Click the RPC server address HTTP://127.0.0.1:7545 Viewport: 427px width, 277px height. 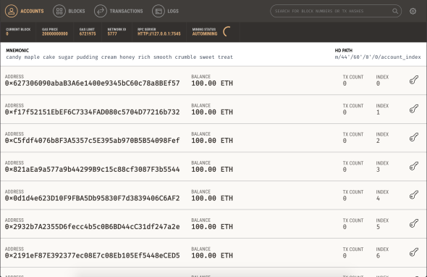click(x=159, y=34)
